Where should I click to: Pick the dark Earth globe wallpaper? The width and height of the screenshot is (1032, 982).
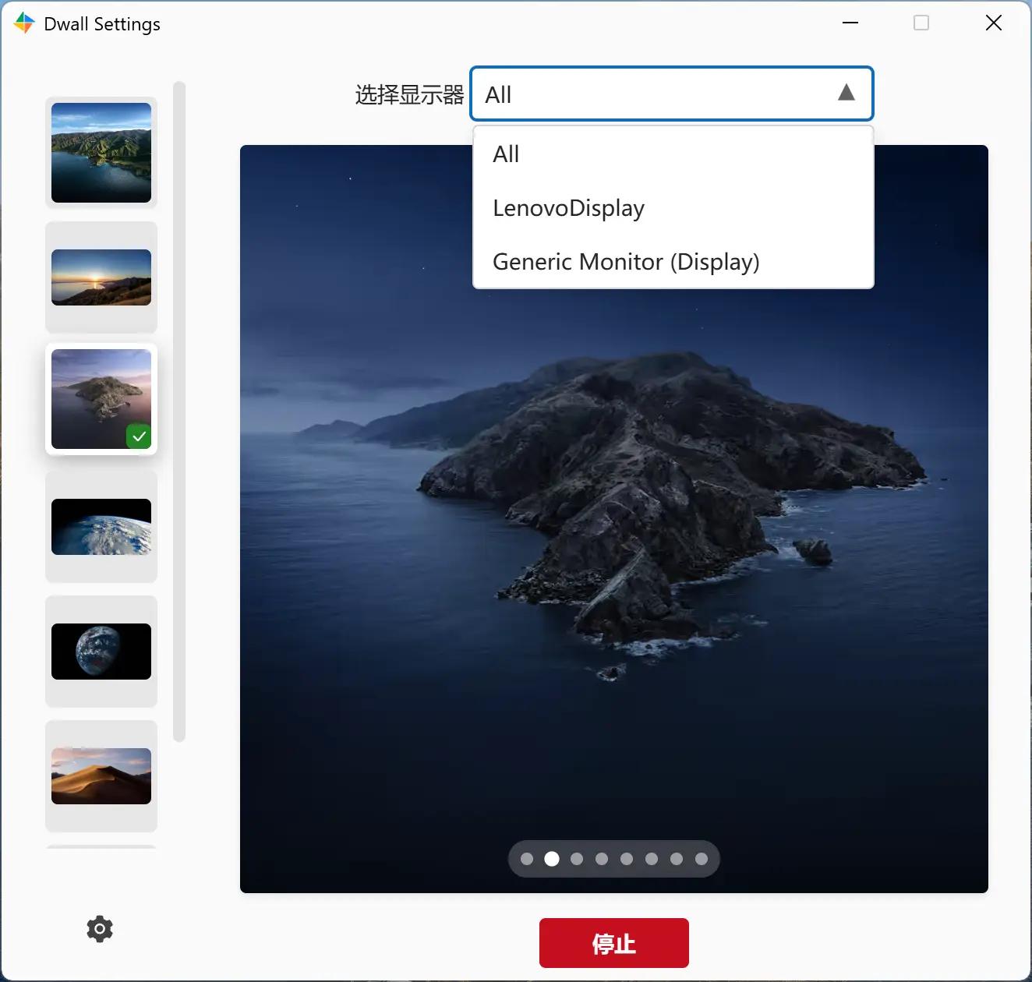click(x=101, y=652)
